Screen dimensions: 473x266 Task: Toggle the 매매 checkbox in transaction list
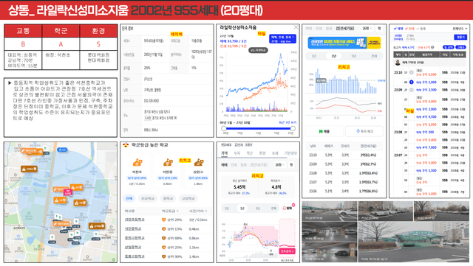pyautogui.click(x=398, y=29)
